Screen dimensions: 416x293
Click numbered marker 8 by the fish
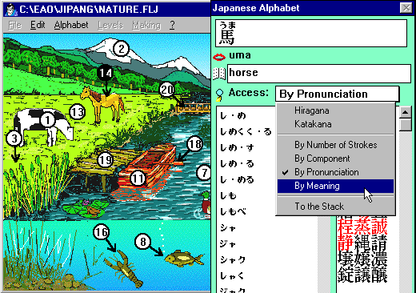pyautogui.click(x=143, y=242)
